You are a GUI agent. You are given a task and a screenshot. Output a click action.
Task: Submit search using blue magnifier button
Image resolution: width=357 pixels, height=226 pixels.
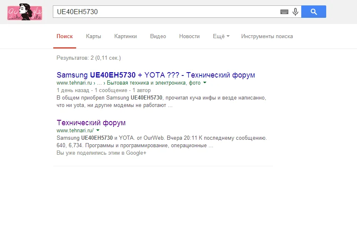[313, 12]
